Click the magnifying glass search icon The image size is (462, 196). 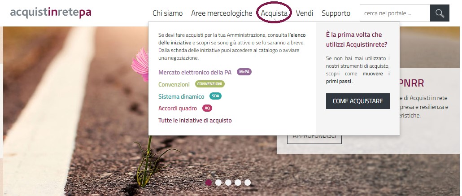pyautogui.click(x=440, y=13)
